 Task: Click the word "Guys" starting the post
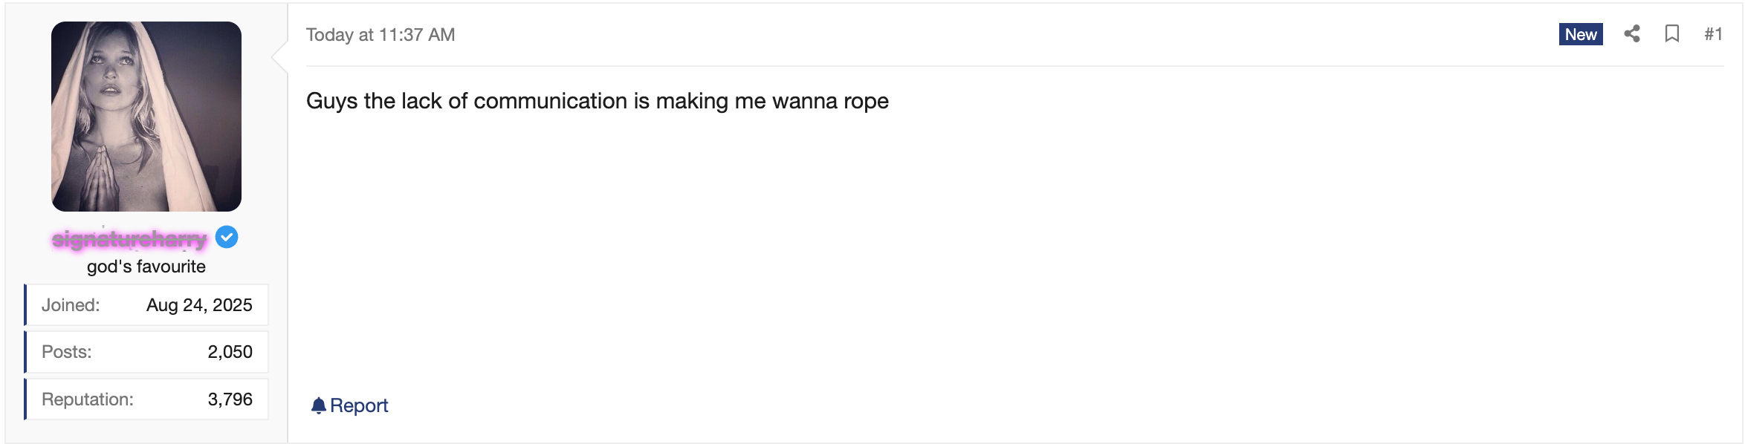click(x=331, y=101)
